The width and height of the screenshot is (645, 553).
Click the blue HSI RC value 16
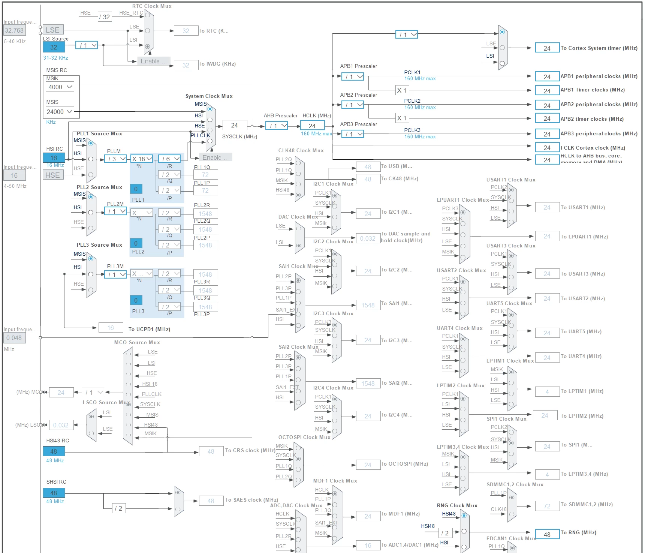[x=54, y=158]
